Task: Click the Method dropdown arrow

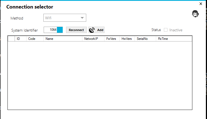Action: click(x=82, y=18)
